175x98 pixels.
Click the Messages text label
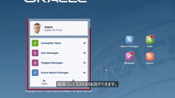pyautogui.click(x=130, y=63)
